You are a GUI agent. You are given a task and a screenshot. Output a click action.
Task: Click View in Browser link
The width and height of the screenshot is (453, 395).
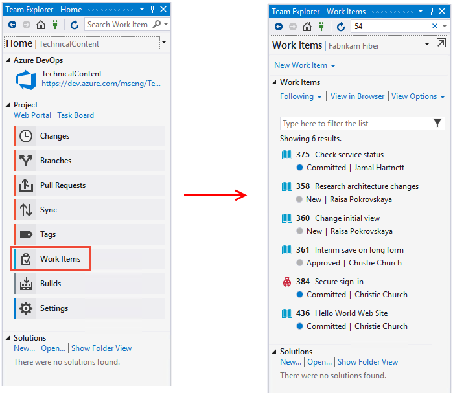(x=357, y=96)
